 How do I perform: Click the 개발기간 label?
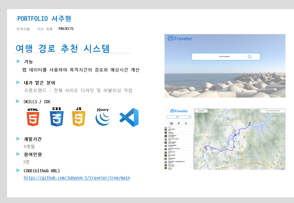[33, 139]
